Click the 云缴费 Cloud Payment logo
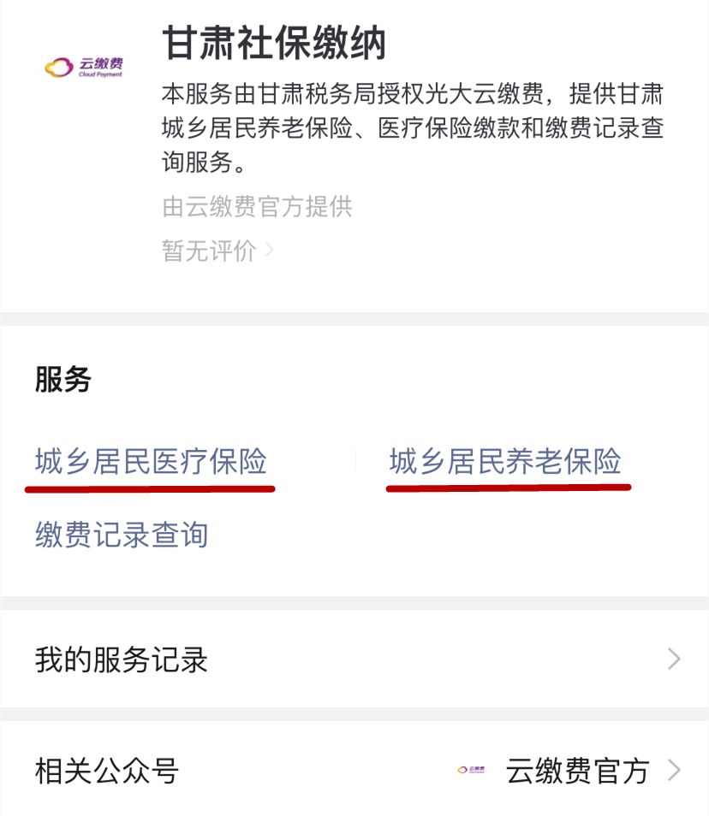The image size is (709, 816). coord(84,67)
